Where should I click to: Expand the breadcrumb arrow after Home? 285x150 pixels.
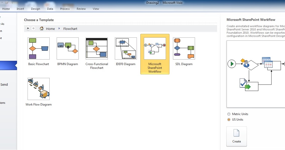(59, 29)
